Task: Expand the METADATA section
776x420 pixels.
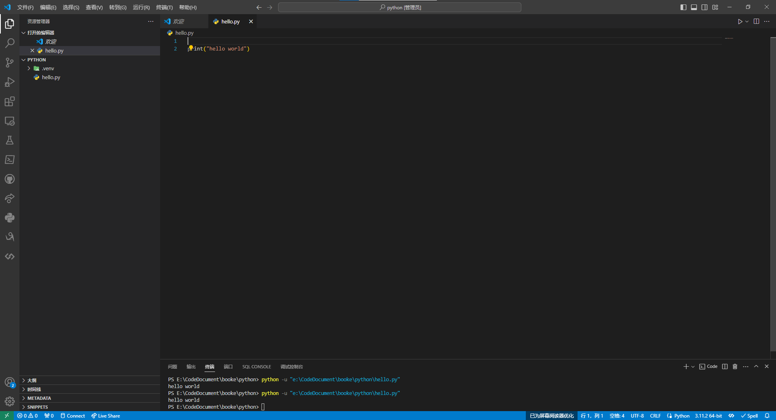Action: click(90, 398)
